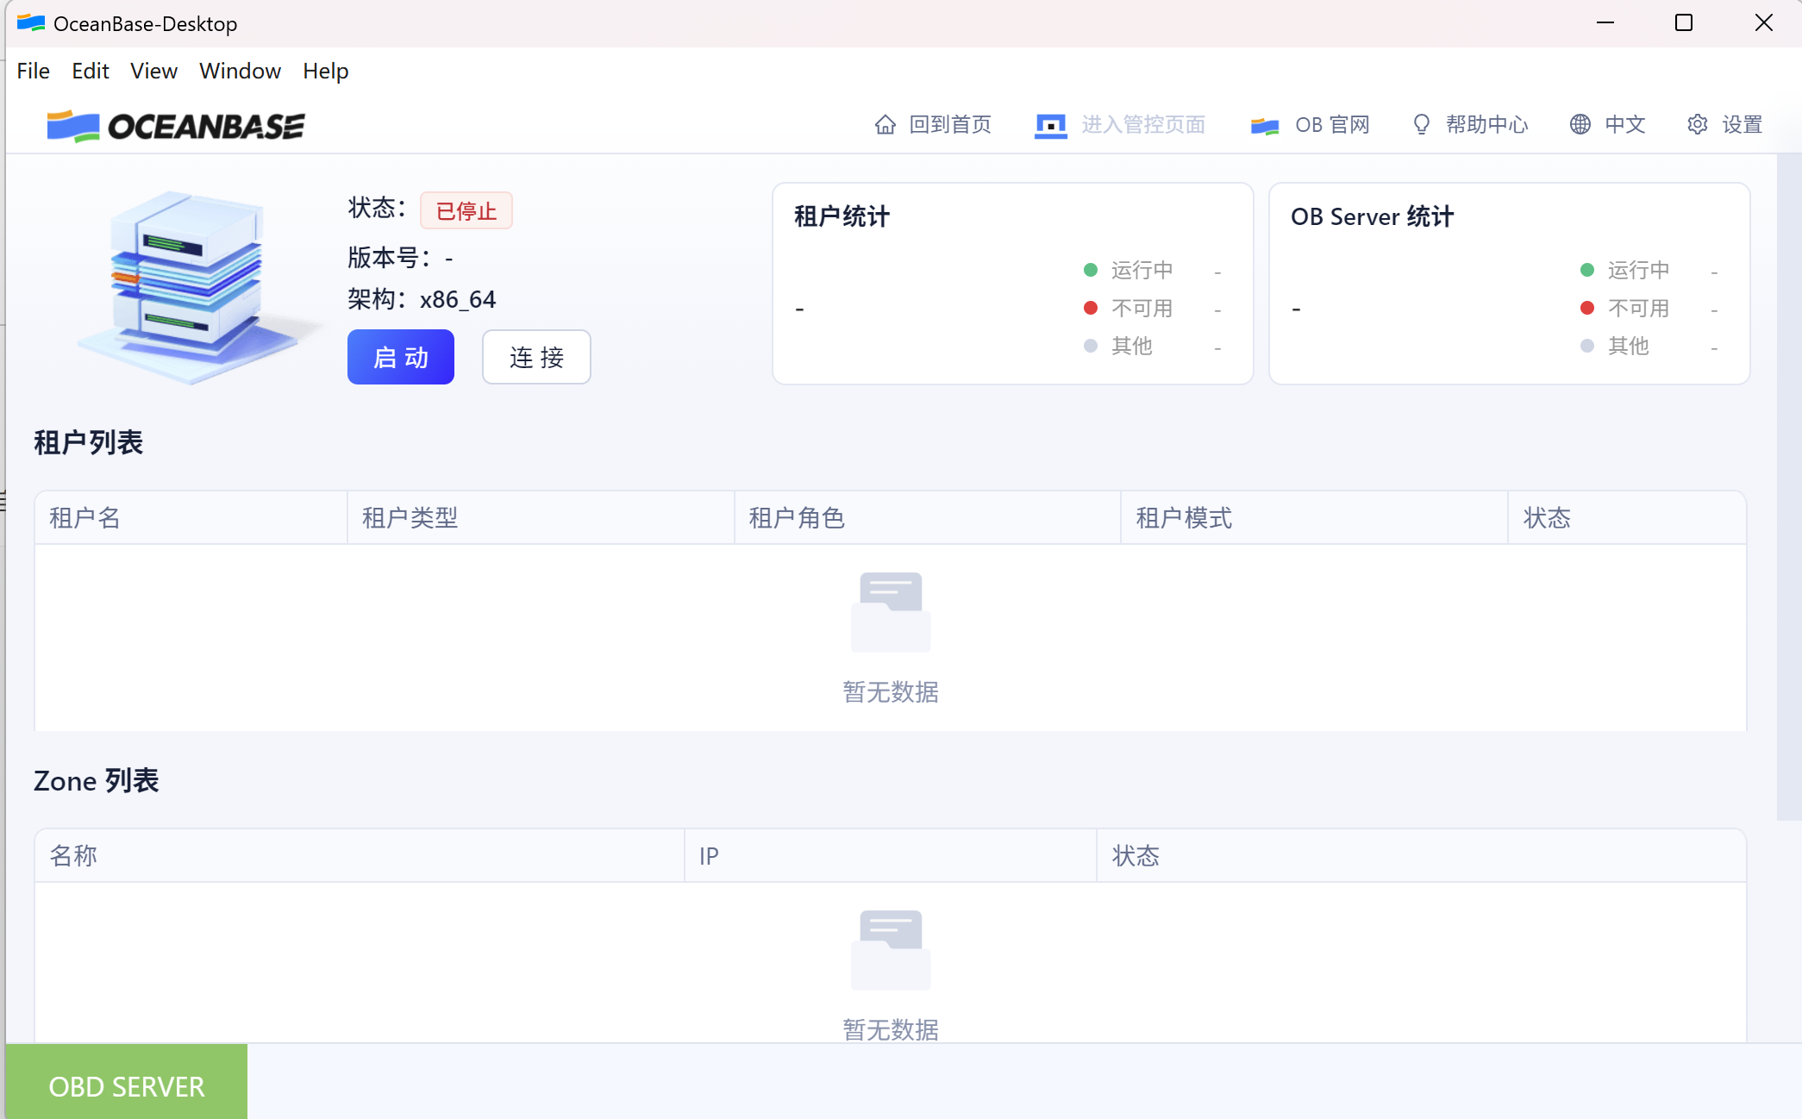Click the home icon next to 回到首页
Image resolution: width=1802 pixels, height=1119 pixels.
coord(885,125)
